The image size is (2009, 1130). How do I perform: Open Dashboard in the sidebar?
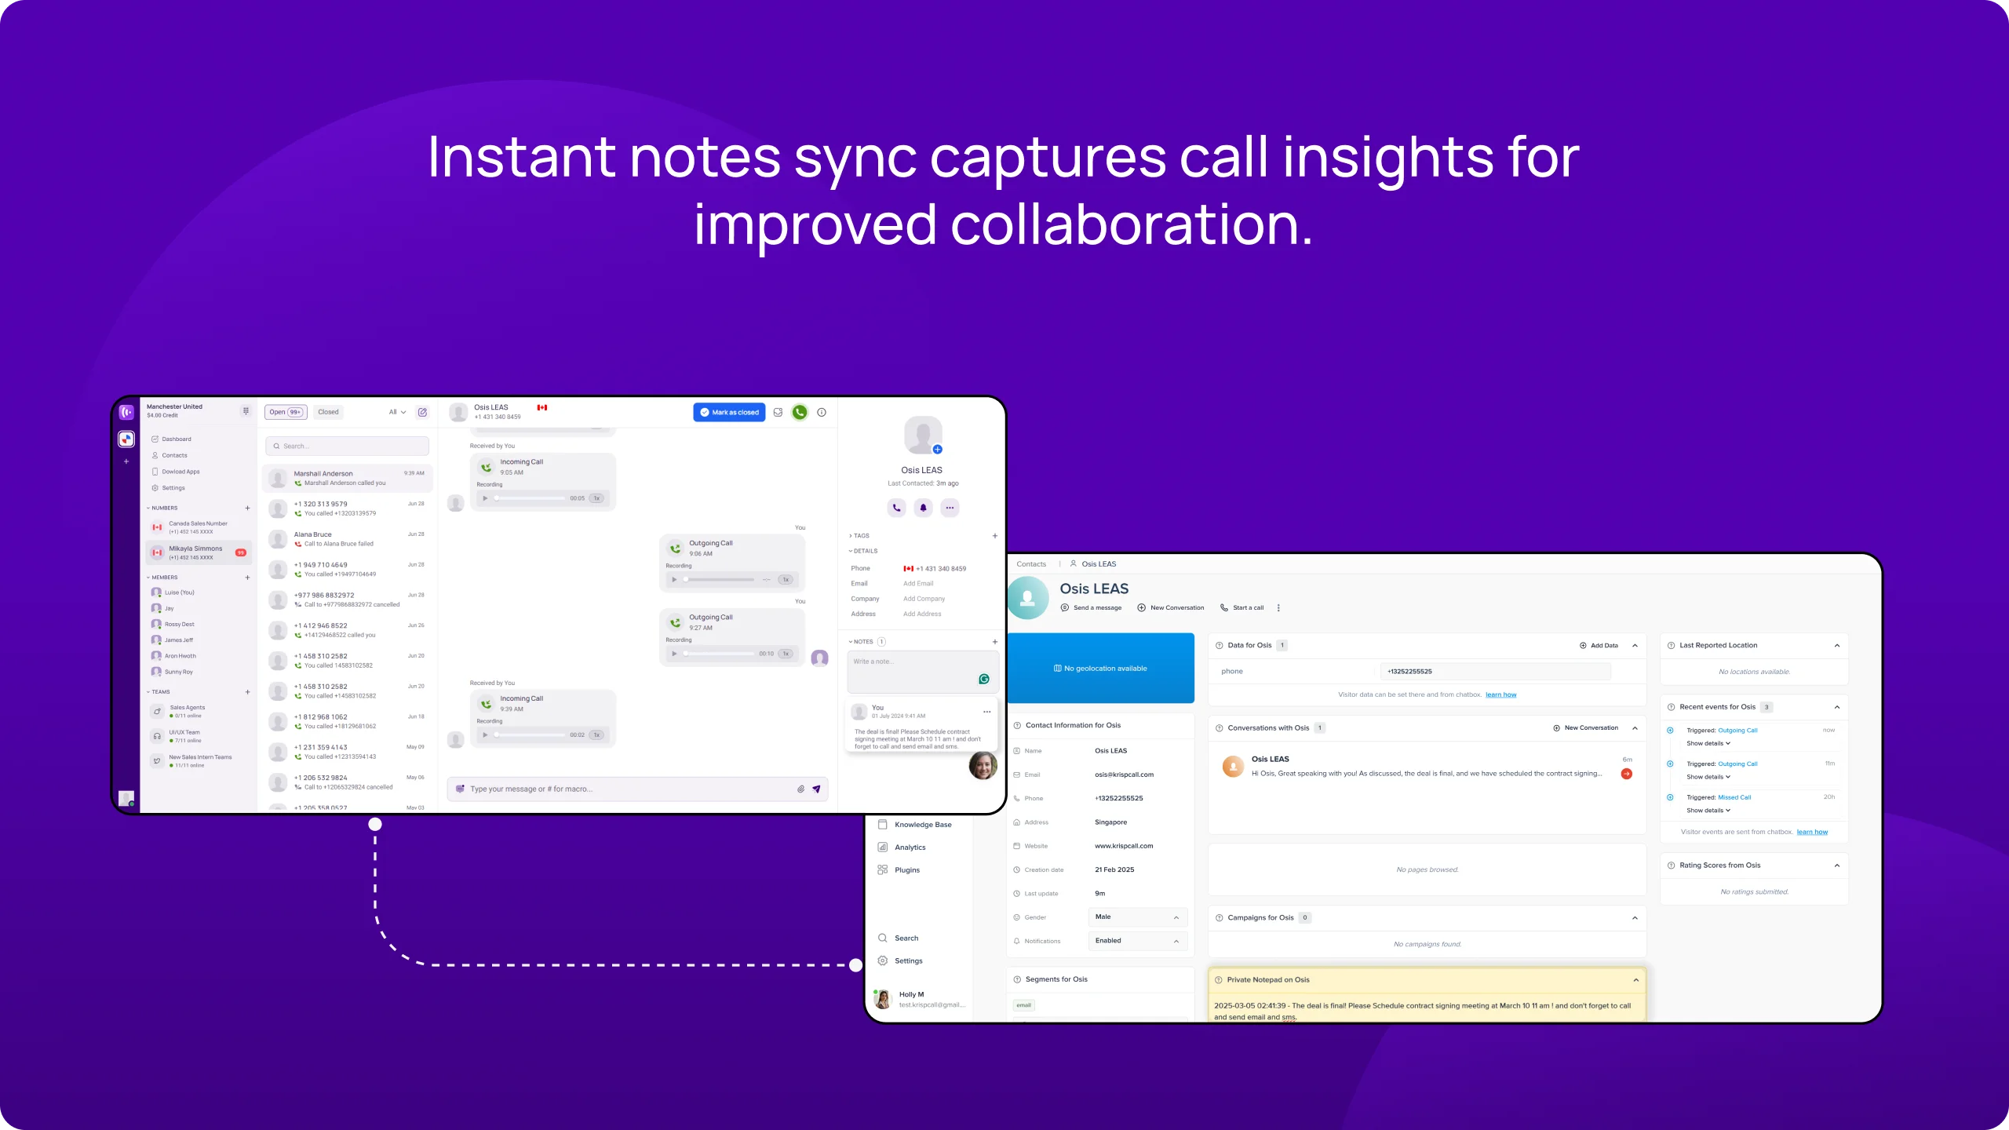pos(171,439)
